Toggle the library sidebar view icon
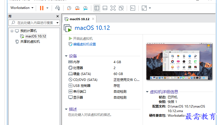218x125 pixels. (x=97, y=8)
